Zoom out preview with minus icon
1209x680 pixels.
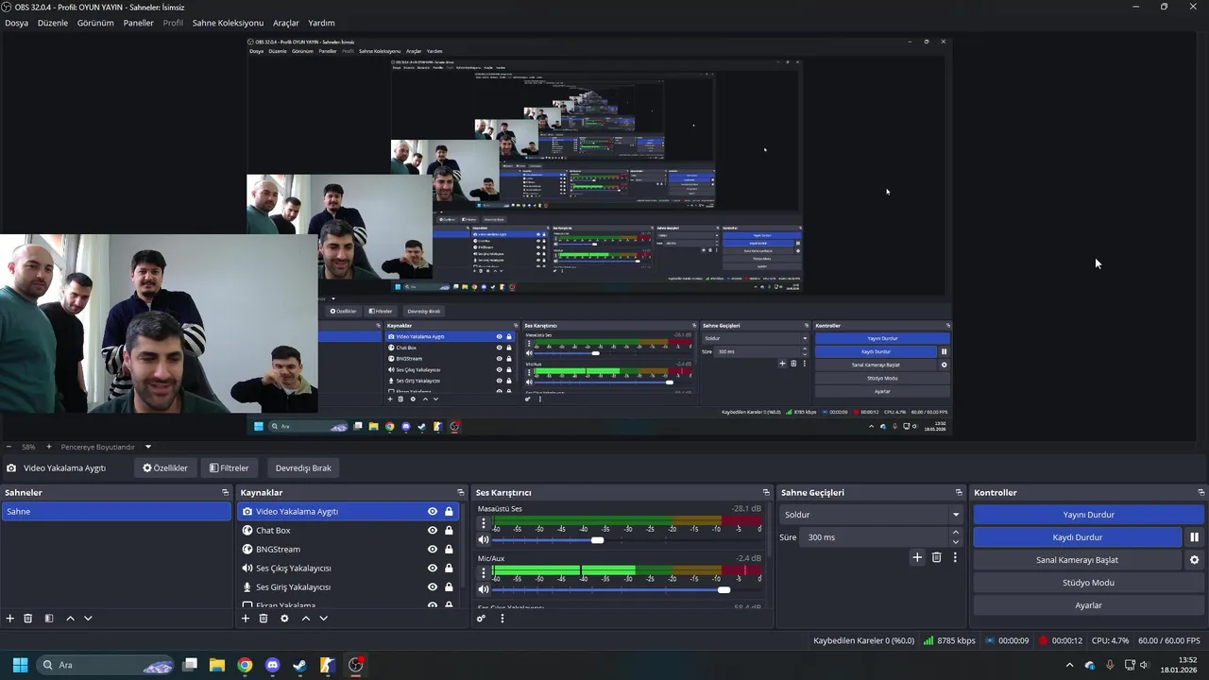[x=9, y=447]
